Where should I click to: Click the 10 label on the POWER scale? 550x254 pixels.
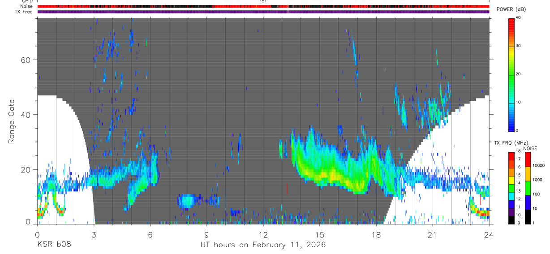(518, 103)
